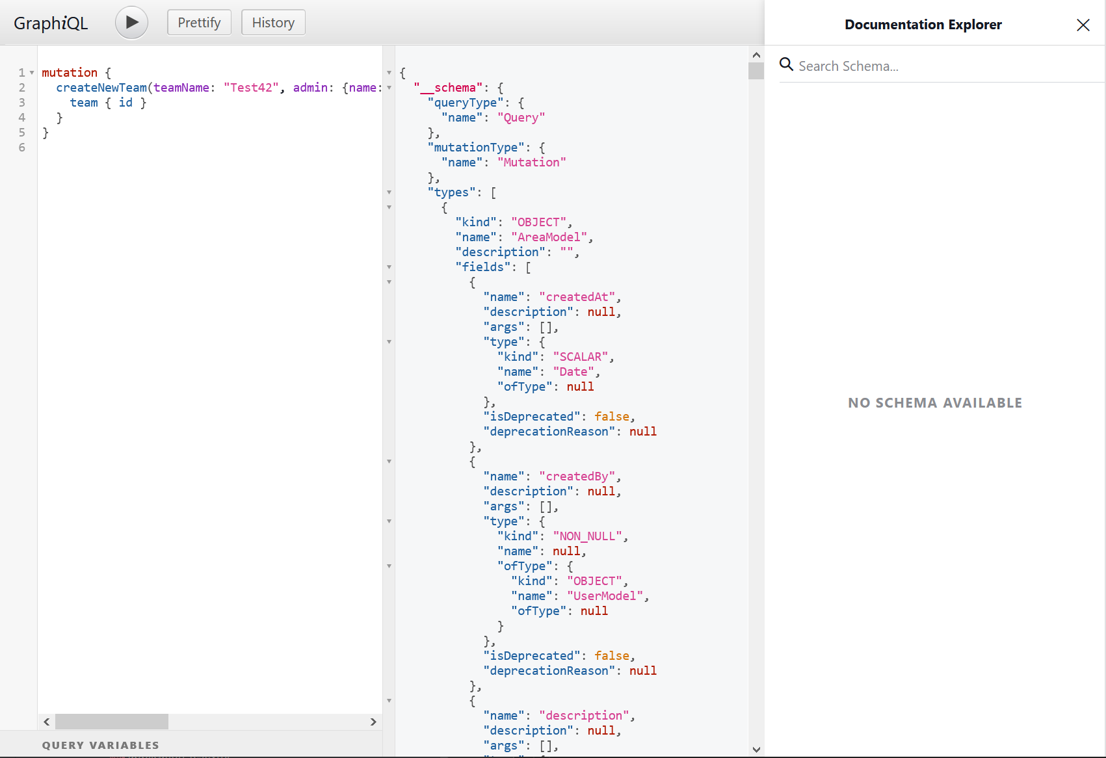Click the "mutation" keyword in the editor

(x=70, y=73)
